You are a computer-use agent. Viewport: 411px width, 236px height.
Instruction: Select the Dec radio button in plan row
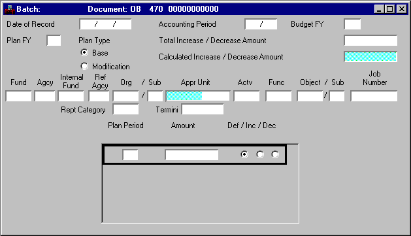pyautogui.click(x=275, y=154)
